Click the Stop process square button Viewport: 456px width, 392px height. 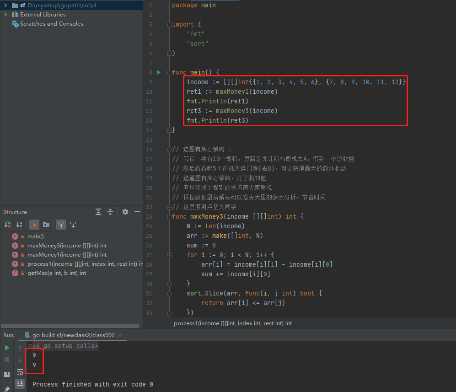(x=7, y=360)
